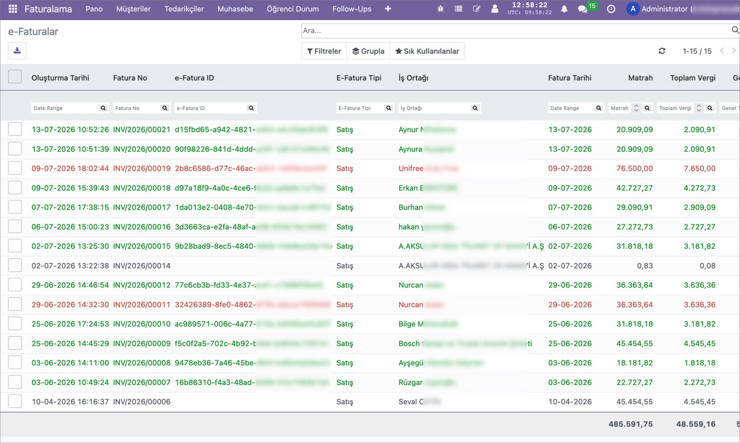
Task: Click search icon in Fatura No filter
Action: point(165,108)
